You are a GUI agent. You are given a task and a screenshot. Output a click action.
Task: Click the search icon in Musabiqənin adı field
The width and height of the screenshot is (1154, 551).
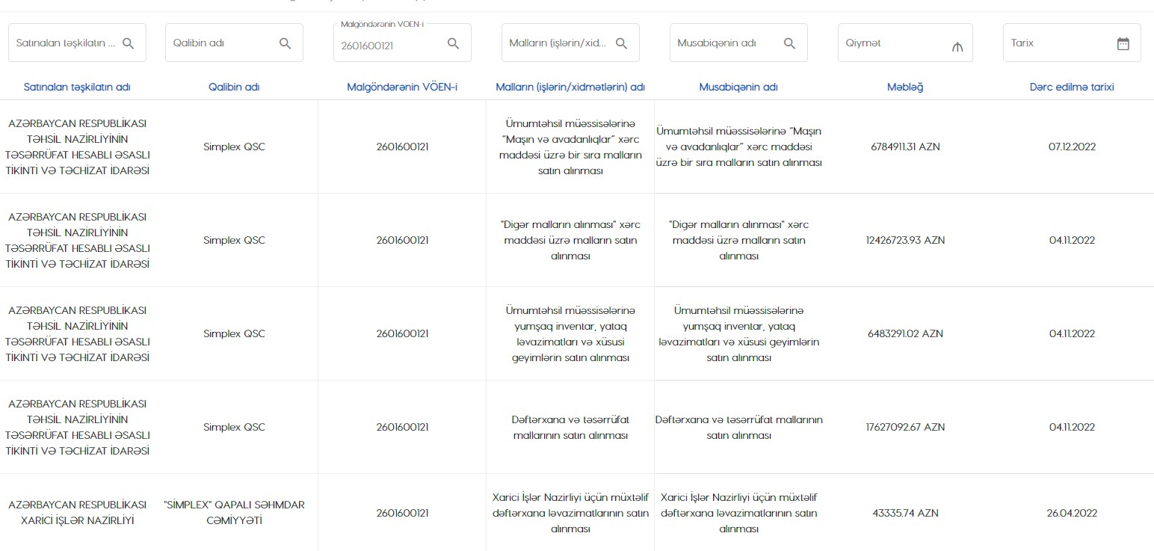[x=789, y=43]
